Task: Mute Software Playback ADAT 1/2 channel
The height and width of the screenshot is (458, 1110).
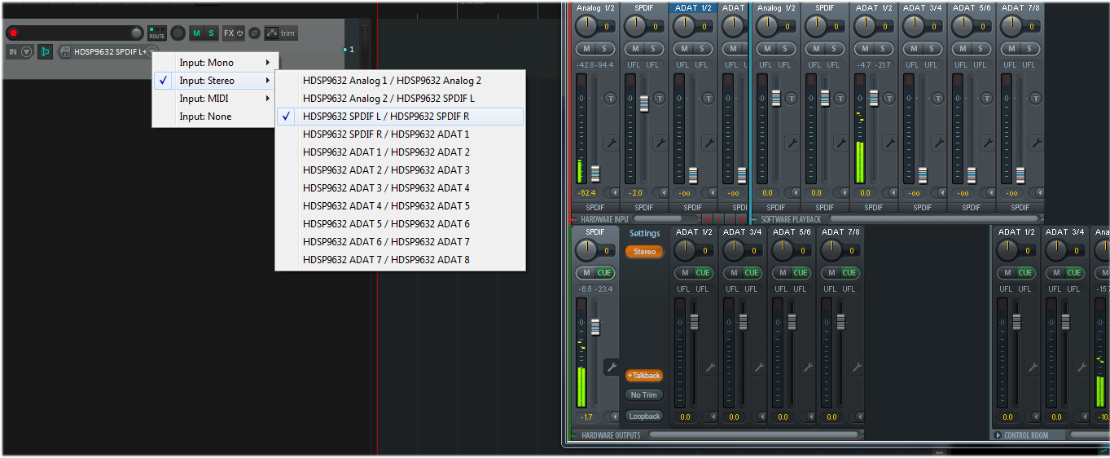Action: tap(866, 48)
